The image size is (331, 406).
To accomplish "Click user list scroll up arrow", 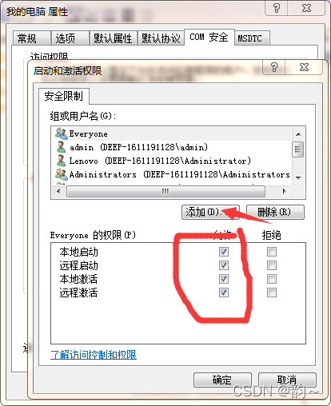I will click(x=298, y=134).
